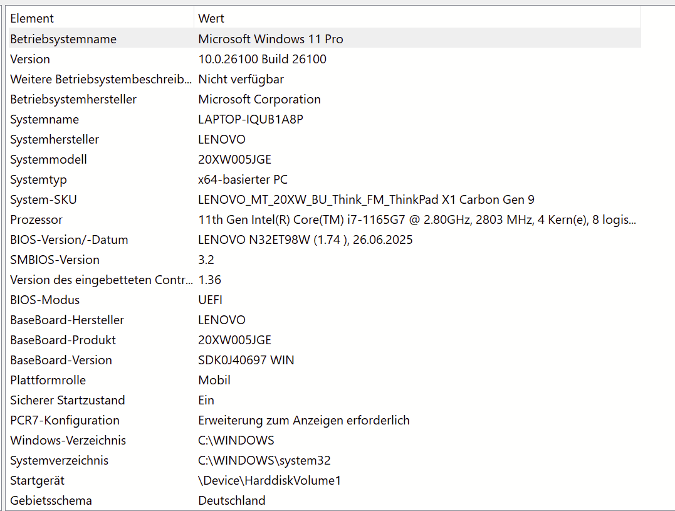
Task: Click the Element column header
Action: tap(101, 19)
